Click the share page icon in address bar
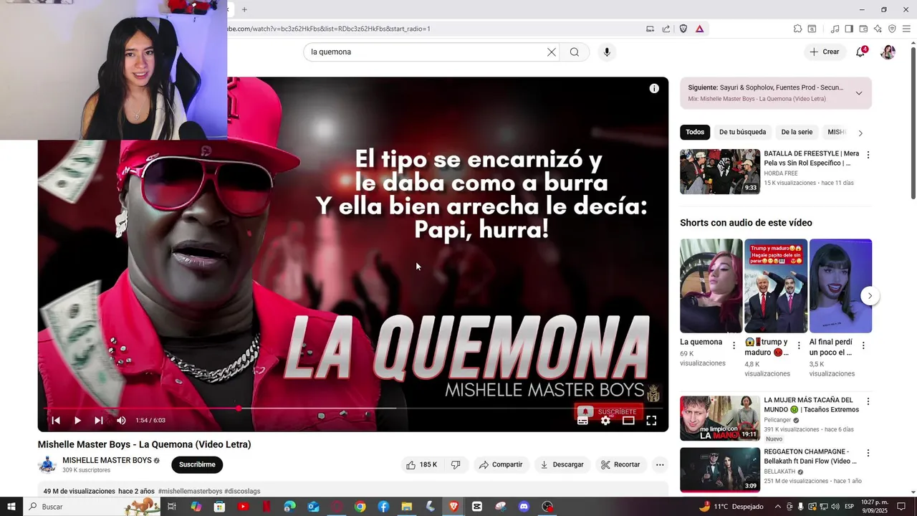This screenshot has height=516, width=917. pyautogui.click(x=666, y=29)
